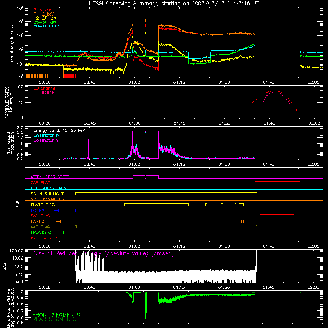Click the "FRONT SEGMENTS" legend label

point(56,315)
